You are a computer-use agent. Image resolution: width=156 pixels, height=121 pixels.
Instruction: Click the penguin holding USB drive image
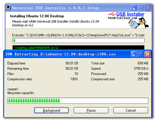click(x=138, y=23)
